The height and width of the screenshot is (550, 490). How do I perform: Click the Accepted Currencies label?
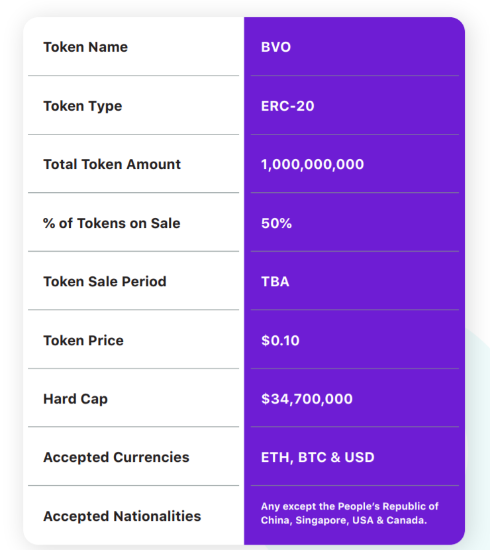coord(117,457)
